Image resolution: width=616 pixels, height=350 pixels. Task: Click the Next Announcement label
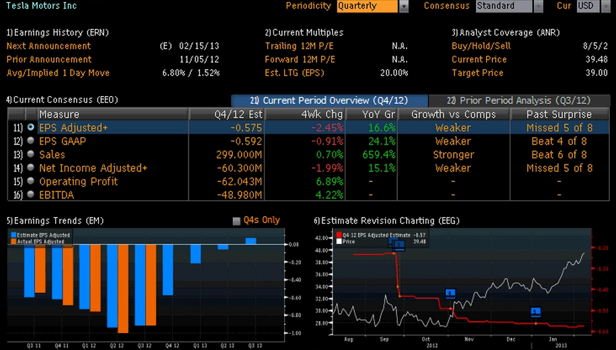tap(48, 46)
